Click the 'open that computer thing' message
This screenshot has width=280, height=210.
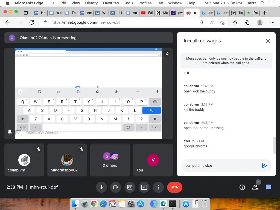203,128
